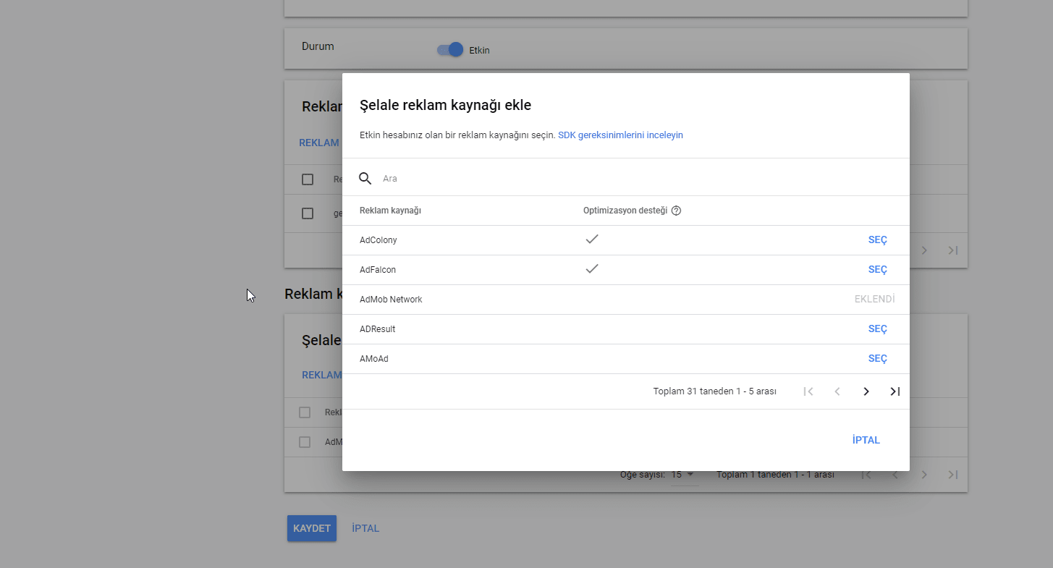Tick the second row checkbox in upper background table

tap(308, 213)
